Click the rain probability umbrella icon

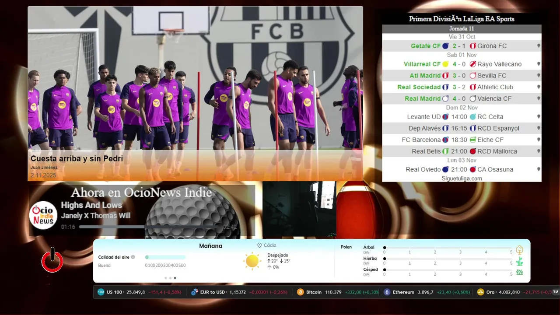coord(269,267)
